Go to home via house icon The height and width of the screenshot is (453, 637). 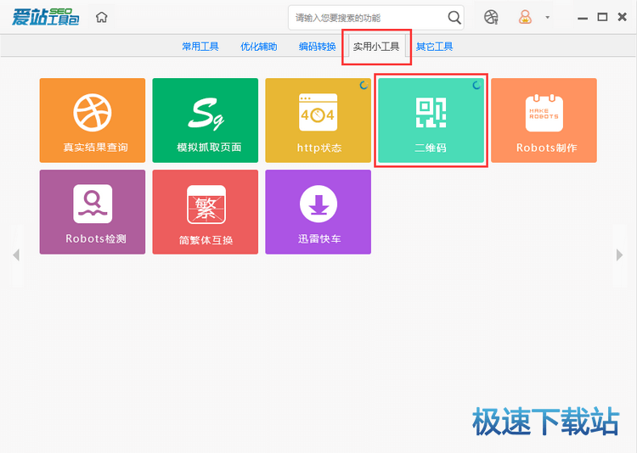coord(102,18)
